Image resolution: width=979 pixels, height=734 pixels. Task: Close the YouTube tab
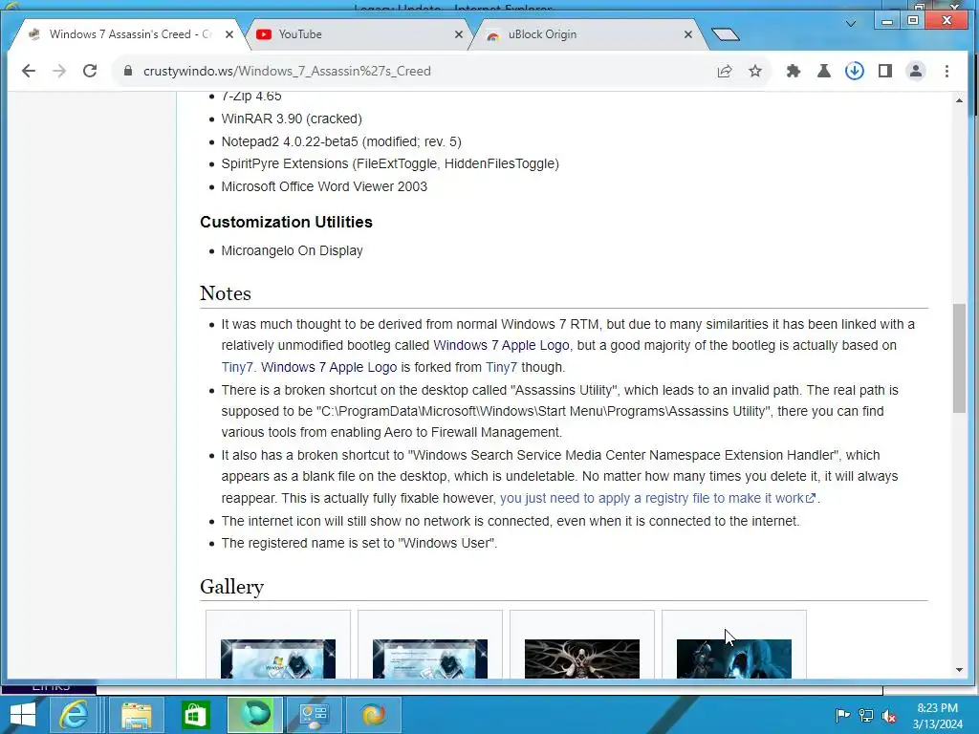coord(459,34)
